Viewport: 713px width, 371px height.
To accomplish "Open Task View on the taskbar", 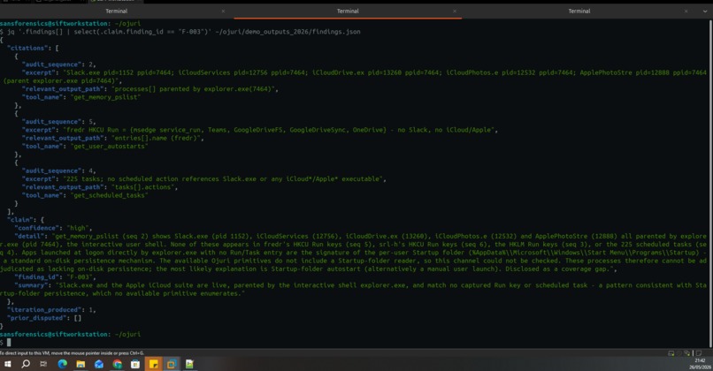I will [x=43, y=364].
